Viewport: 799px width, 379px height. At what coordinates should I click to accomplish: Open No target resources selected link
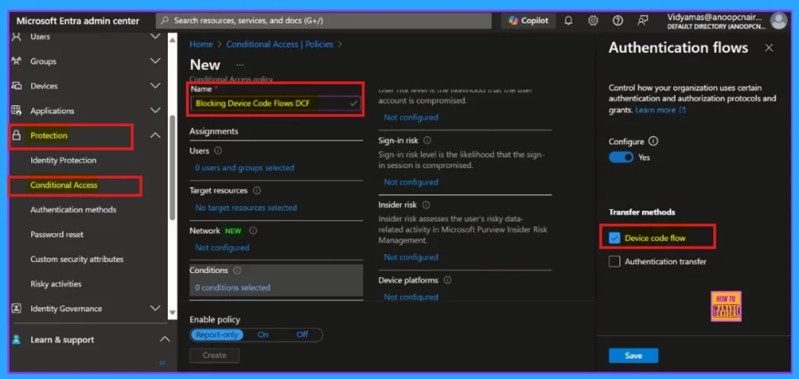[x=246, y=208]
